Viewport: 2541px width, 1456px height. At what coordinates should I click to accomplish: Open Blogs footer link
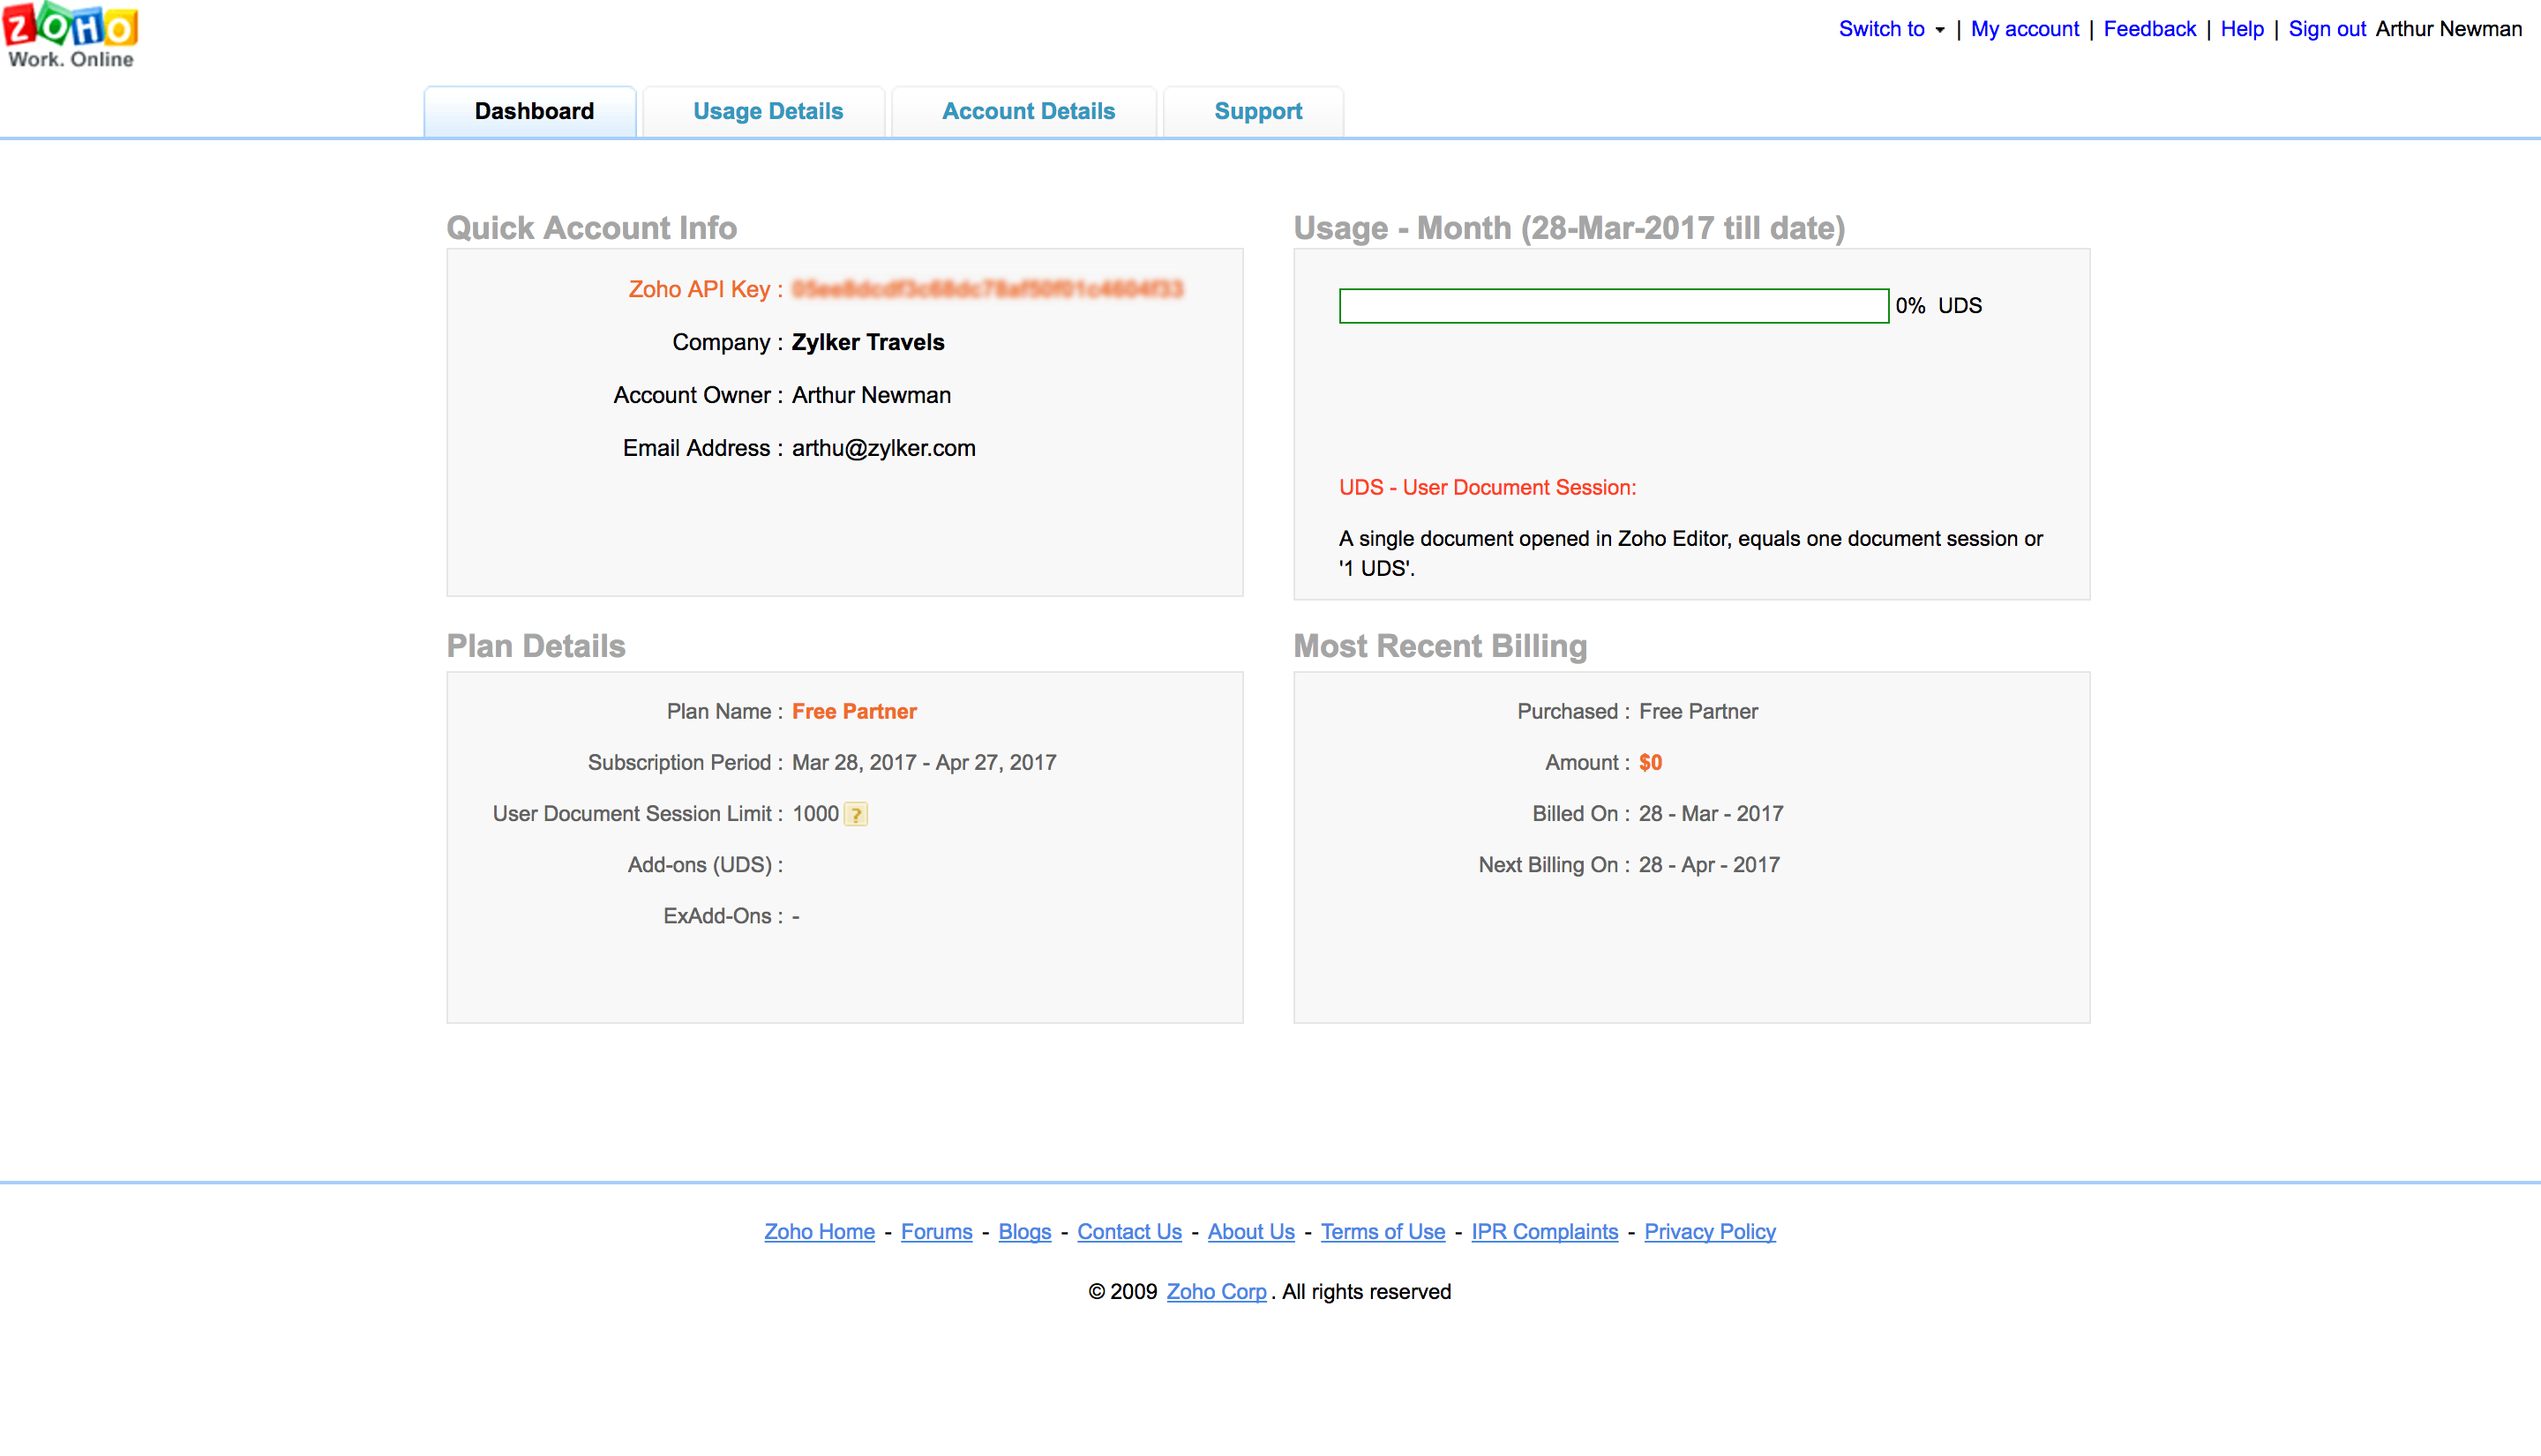(x=1023, y=1232)
